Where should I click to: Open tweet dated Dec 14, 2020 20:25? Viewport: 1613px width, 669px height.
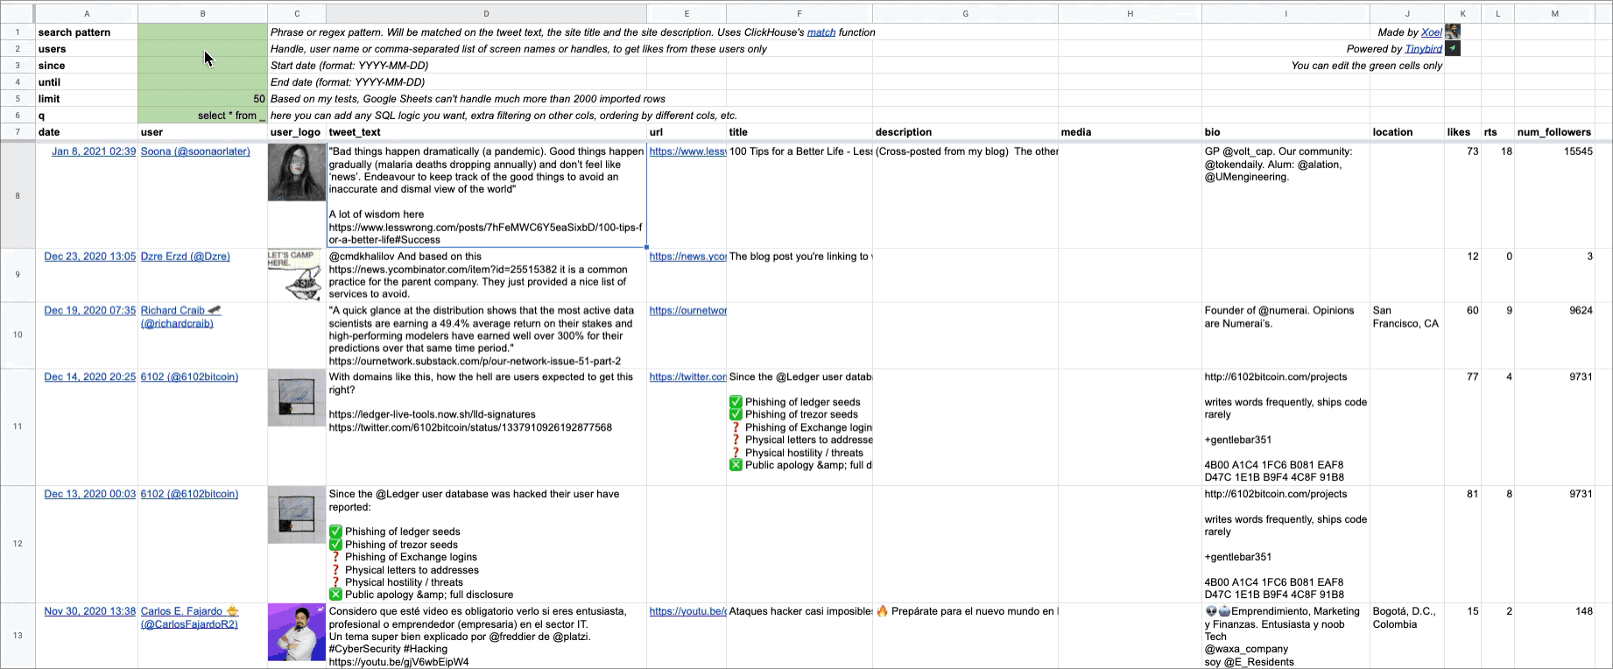tap(90, 377)
